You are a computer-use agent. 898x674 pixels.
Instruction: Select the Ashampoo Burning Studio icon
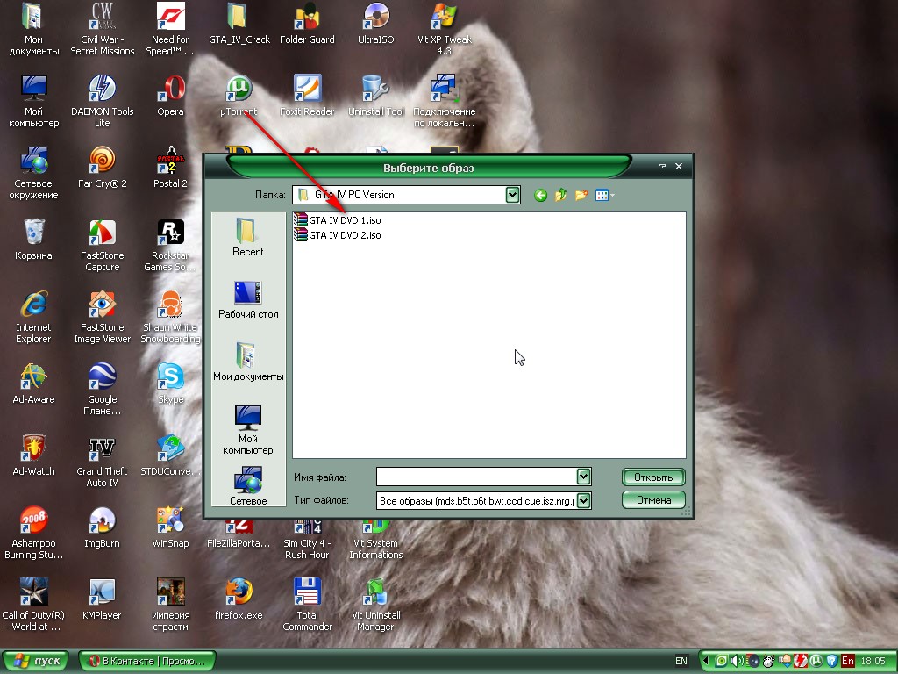(33, 533)
